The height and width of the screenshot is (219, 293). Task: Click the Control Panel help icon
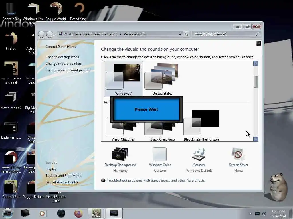point(258,43)
